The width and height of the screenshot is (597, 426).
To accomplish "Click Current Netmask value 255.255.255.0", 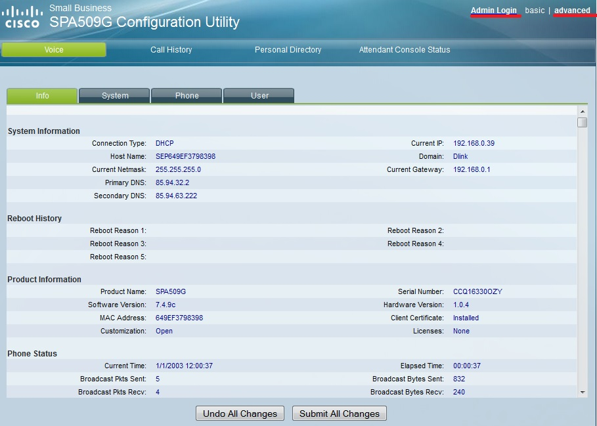I will click(x=178, y=169).
